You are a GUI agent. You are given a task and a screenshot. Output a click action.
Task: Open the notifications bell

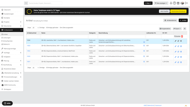pos(171,3)
